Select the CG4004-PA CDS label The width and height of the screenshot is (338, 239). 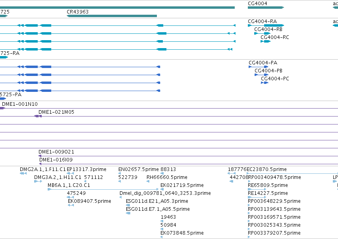[263, 63]
